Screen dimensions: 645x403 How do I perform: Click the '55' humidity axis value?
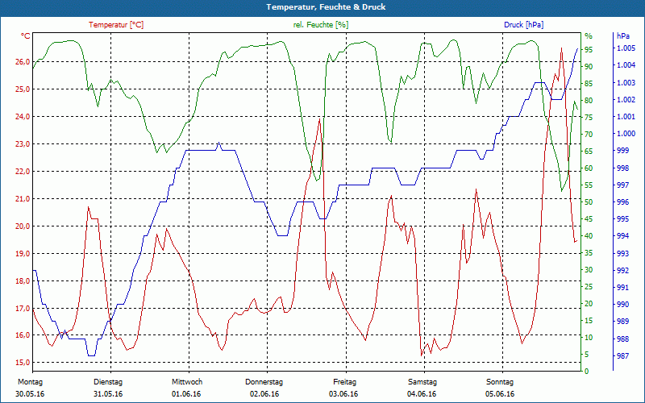[589, 185]
